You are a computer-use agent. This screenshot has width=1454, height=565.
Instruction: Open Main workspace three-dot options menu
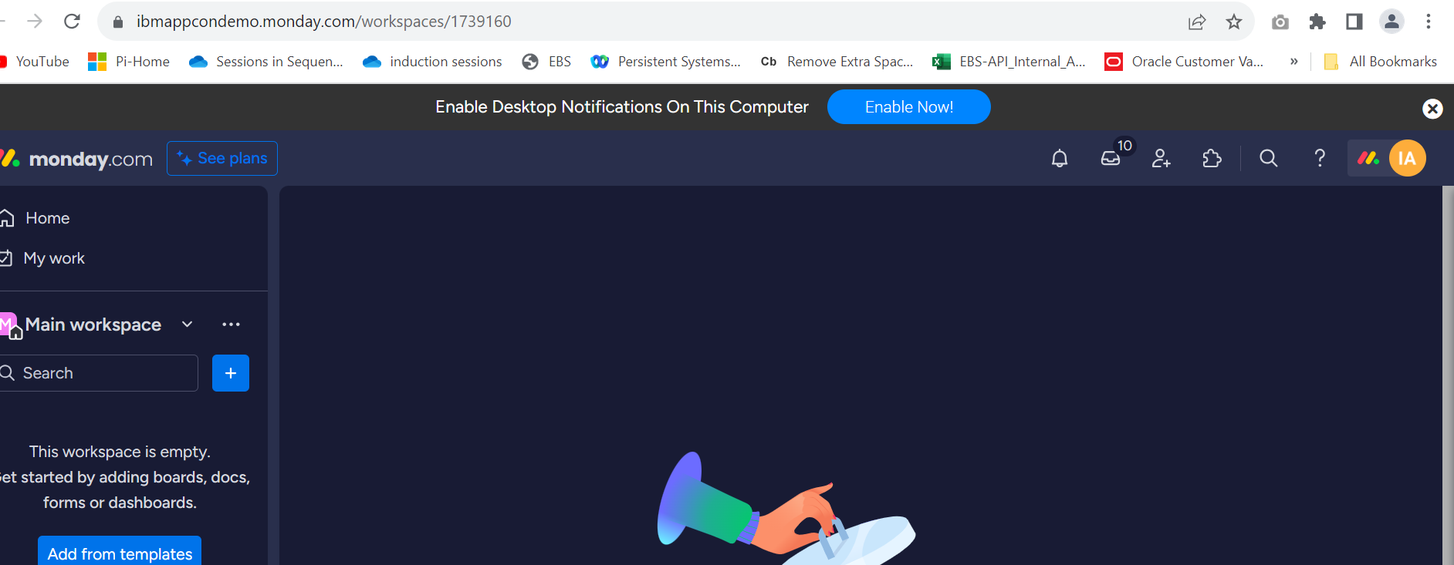(231, 325)
